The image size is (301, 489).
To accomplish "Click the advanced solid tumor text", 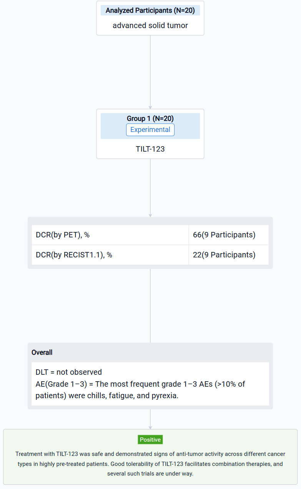I will (150, 25).
